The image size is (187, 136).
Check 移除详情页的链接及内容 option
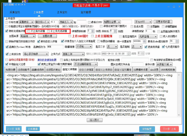pyautogui.click(x=7, y=42)
